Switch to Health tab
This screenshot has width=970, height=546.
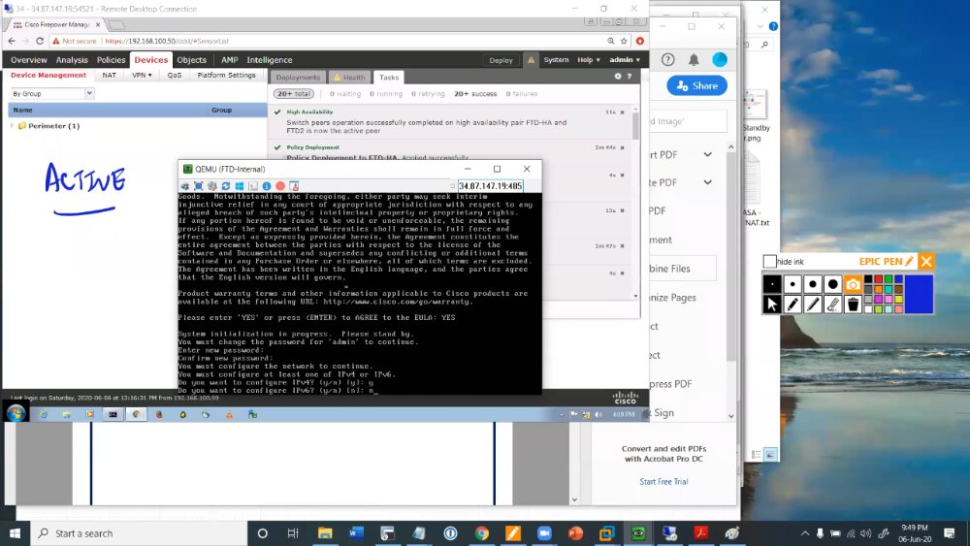click(349, 78)
